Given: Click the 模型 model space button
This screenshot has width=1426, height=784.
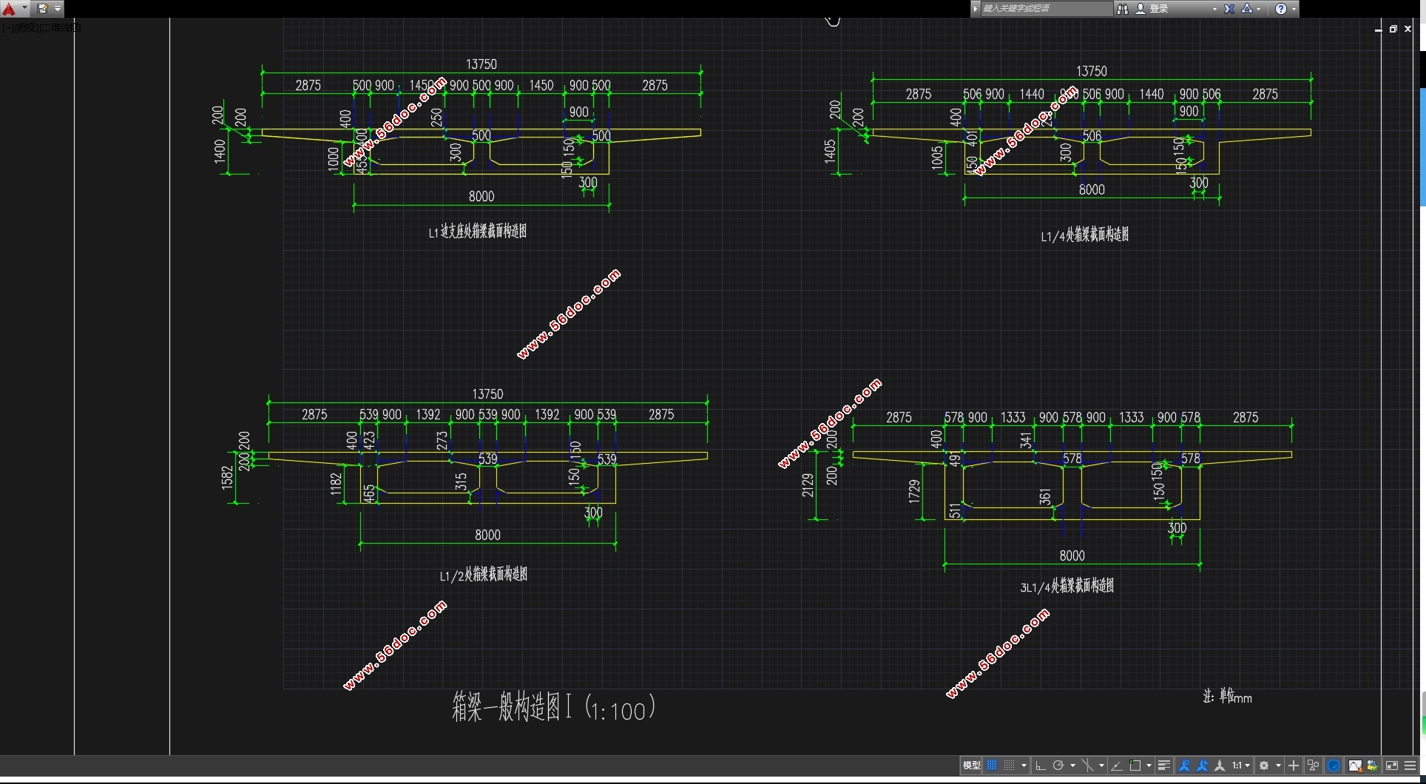Looking at the screenshot, I should point(971,766).
